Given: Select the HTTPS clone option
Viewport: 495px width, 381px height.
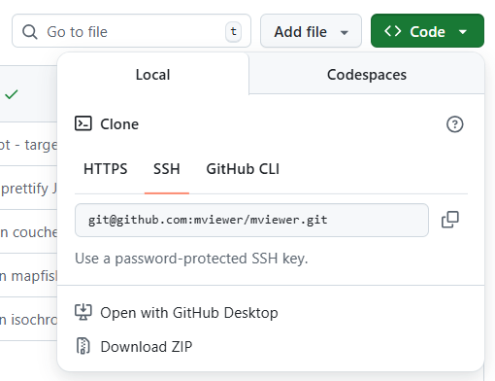Looking at the screenshot, I should click(106, 169).
